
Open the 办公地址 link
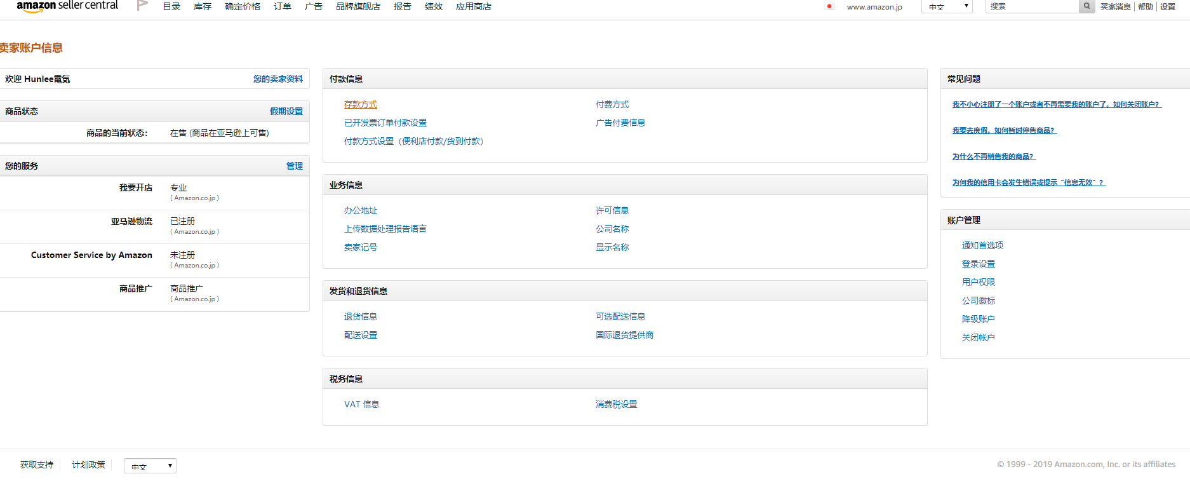coord(361,210)
